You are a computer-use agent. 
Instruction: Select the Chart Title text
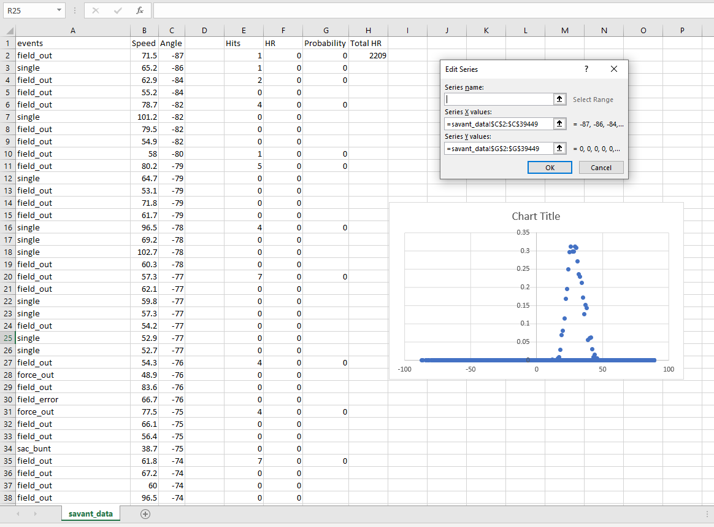pyautogui.click(x=536, y=217)
